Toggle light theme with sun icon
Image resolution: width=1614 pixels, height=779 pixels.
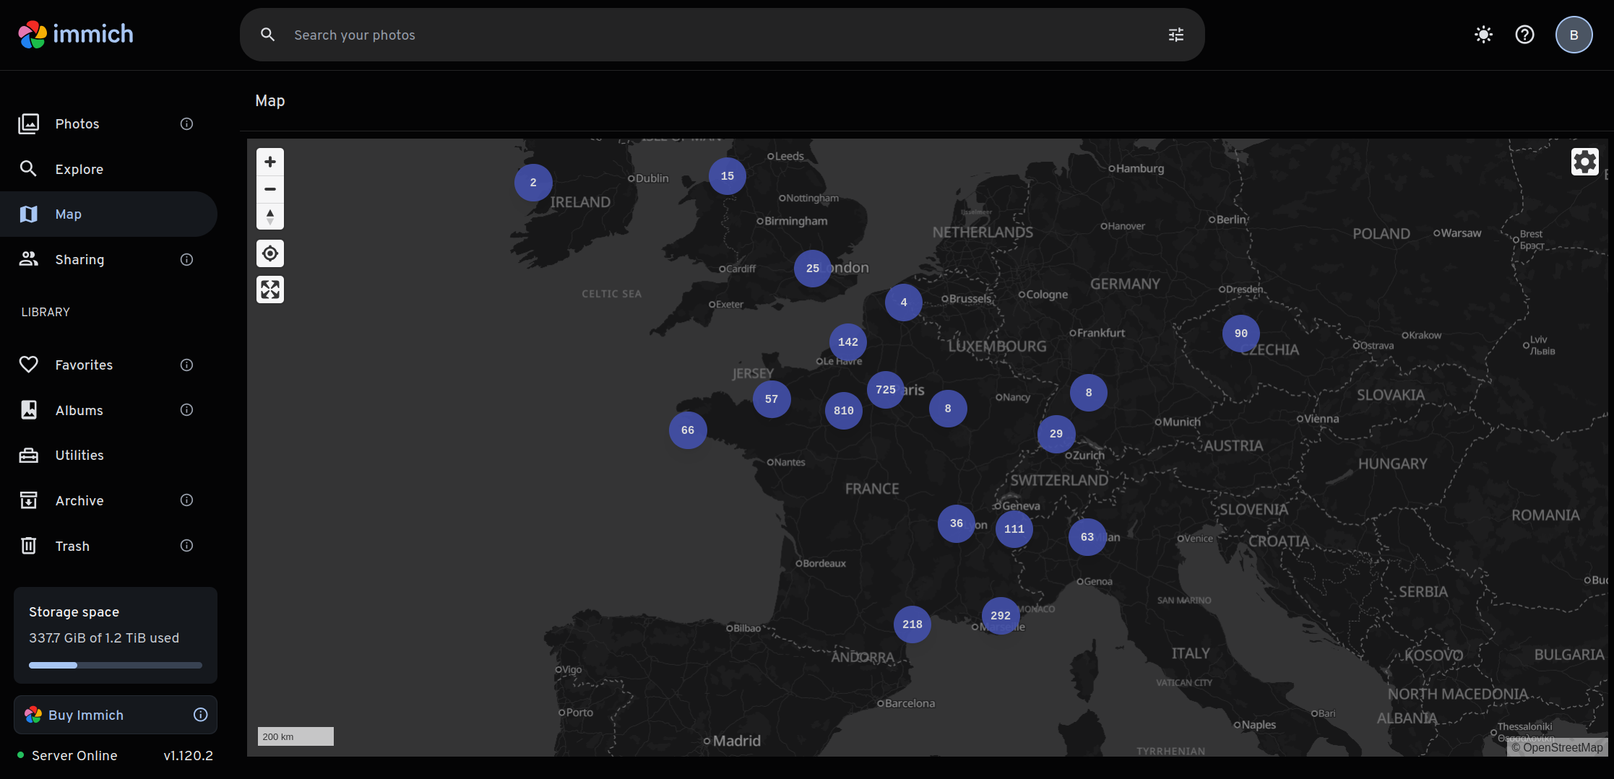tap(1483, 35)
